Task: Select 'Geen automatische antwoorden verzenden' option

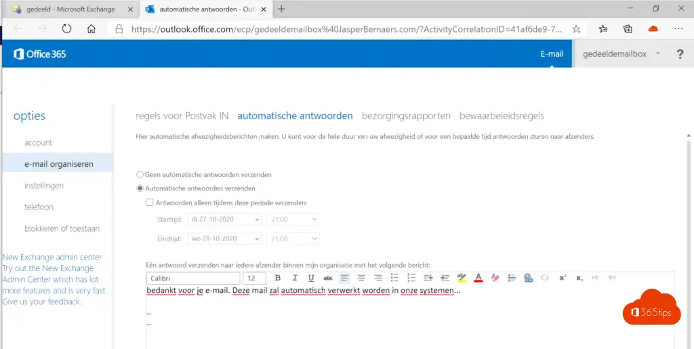Action: click(x=140, y=175)
